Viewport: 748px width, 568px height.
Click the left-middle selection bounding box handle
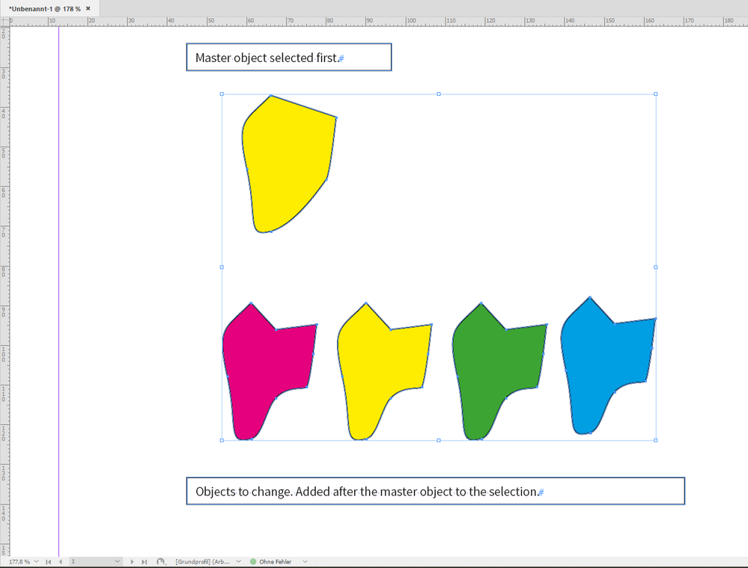pos(222,267)
